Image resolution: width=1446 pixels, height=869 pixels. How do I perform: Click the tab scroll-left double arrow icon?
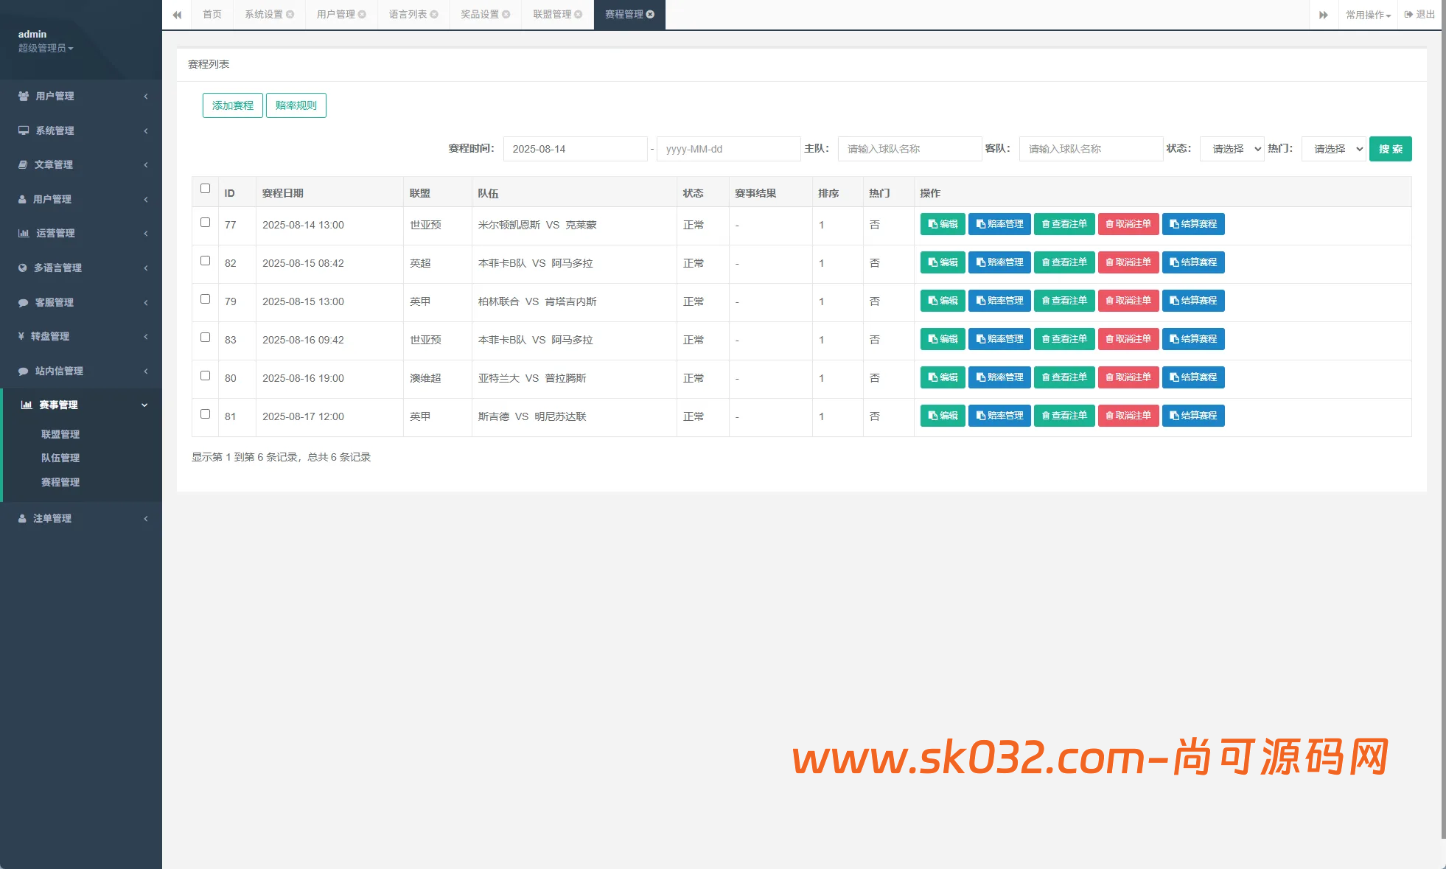point(177,15)
